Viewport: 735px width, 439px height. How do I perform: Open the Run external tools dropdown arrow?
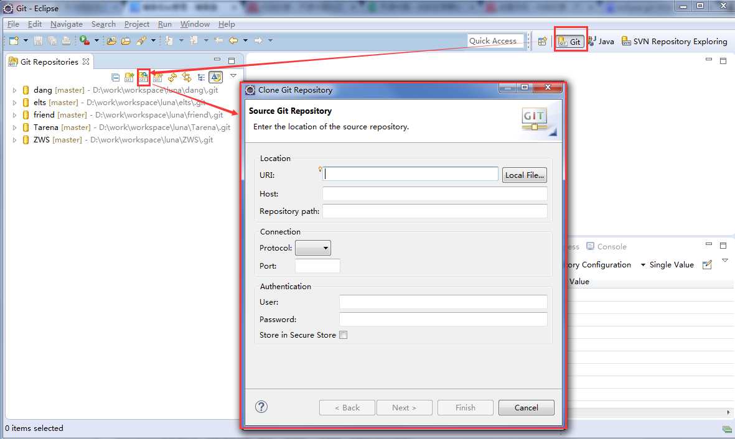pos(96,41)
